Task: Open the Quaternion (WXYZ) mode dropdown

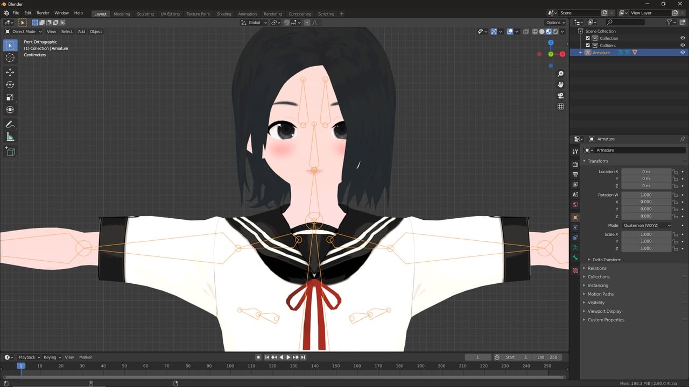Action: 646,225
